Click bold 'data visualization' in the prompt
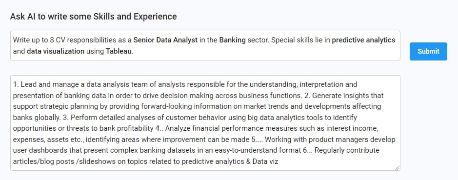 (56, 51)
